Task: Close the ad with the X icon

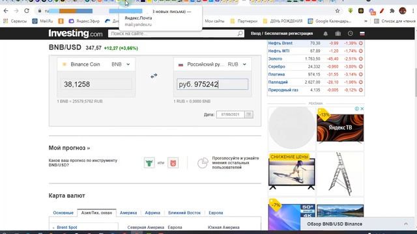Action: coord(362,109)
